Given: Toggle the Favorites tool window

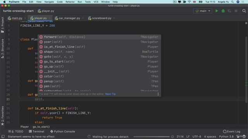Looking at the screenshot, I should click(2, 116).
